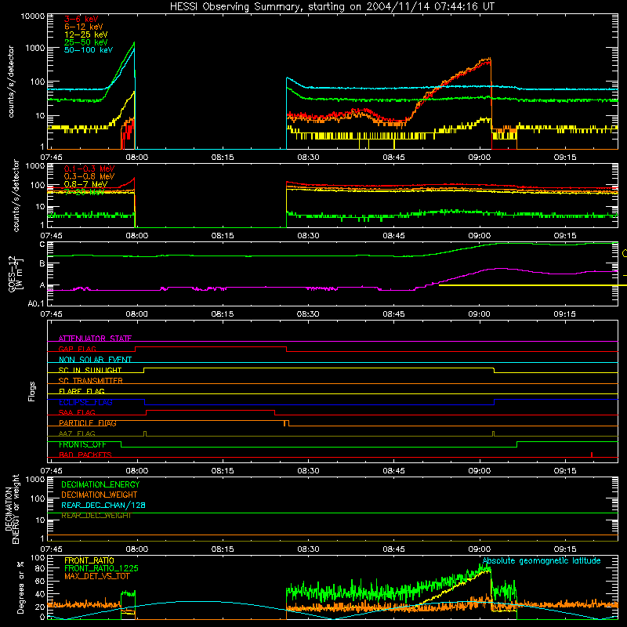Click the FRONT_RATIO_1225 legend label
The width and height of the screenshot is (627, 627).
click(x=102, y=568)
